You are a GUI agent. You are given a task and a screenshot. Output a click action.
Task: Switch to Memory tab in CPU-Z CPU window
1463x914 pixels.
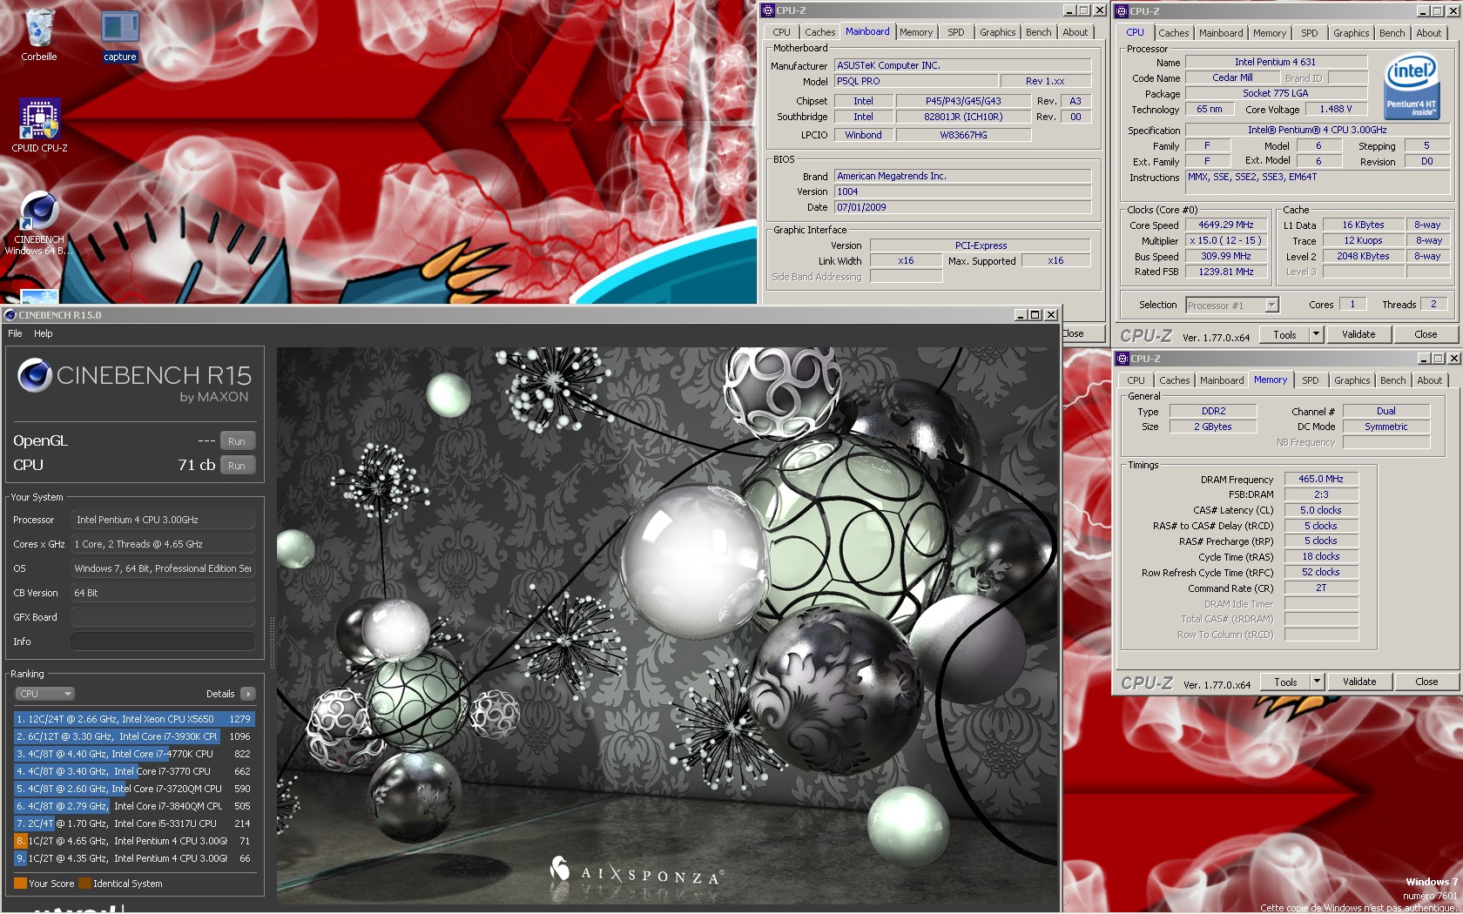[1269, 33]
